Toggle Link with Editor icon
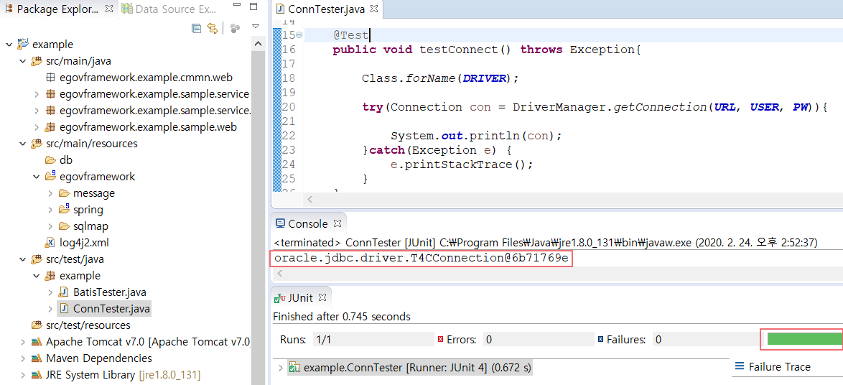Viewport: 843px width, 385px height. click(213, 28)
